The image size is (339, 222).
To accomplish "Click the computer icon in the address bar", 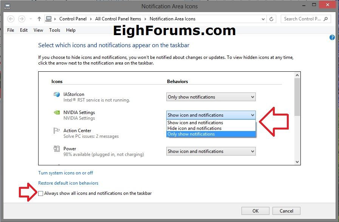I will click(x=49, y=18).
